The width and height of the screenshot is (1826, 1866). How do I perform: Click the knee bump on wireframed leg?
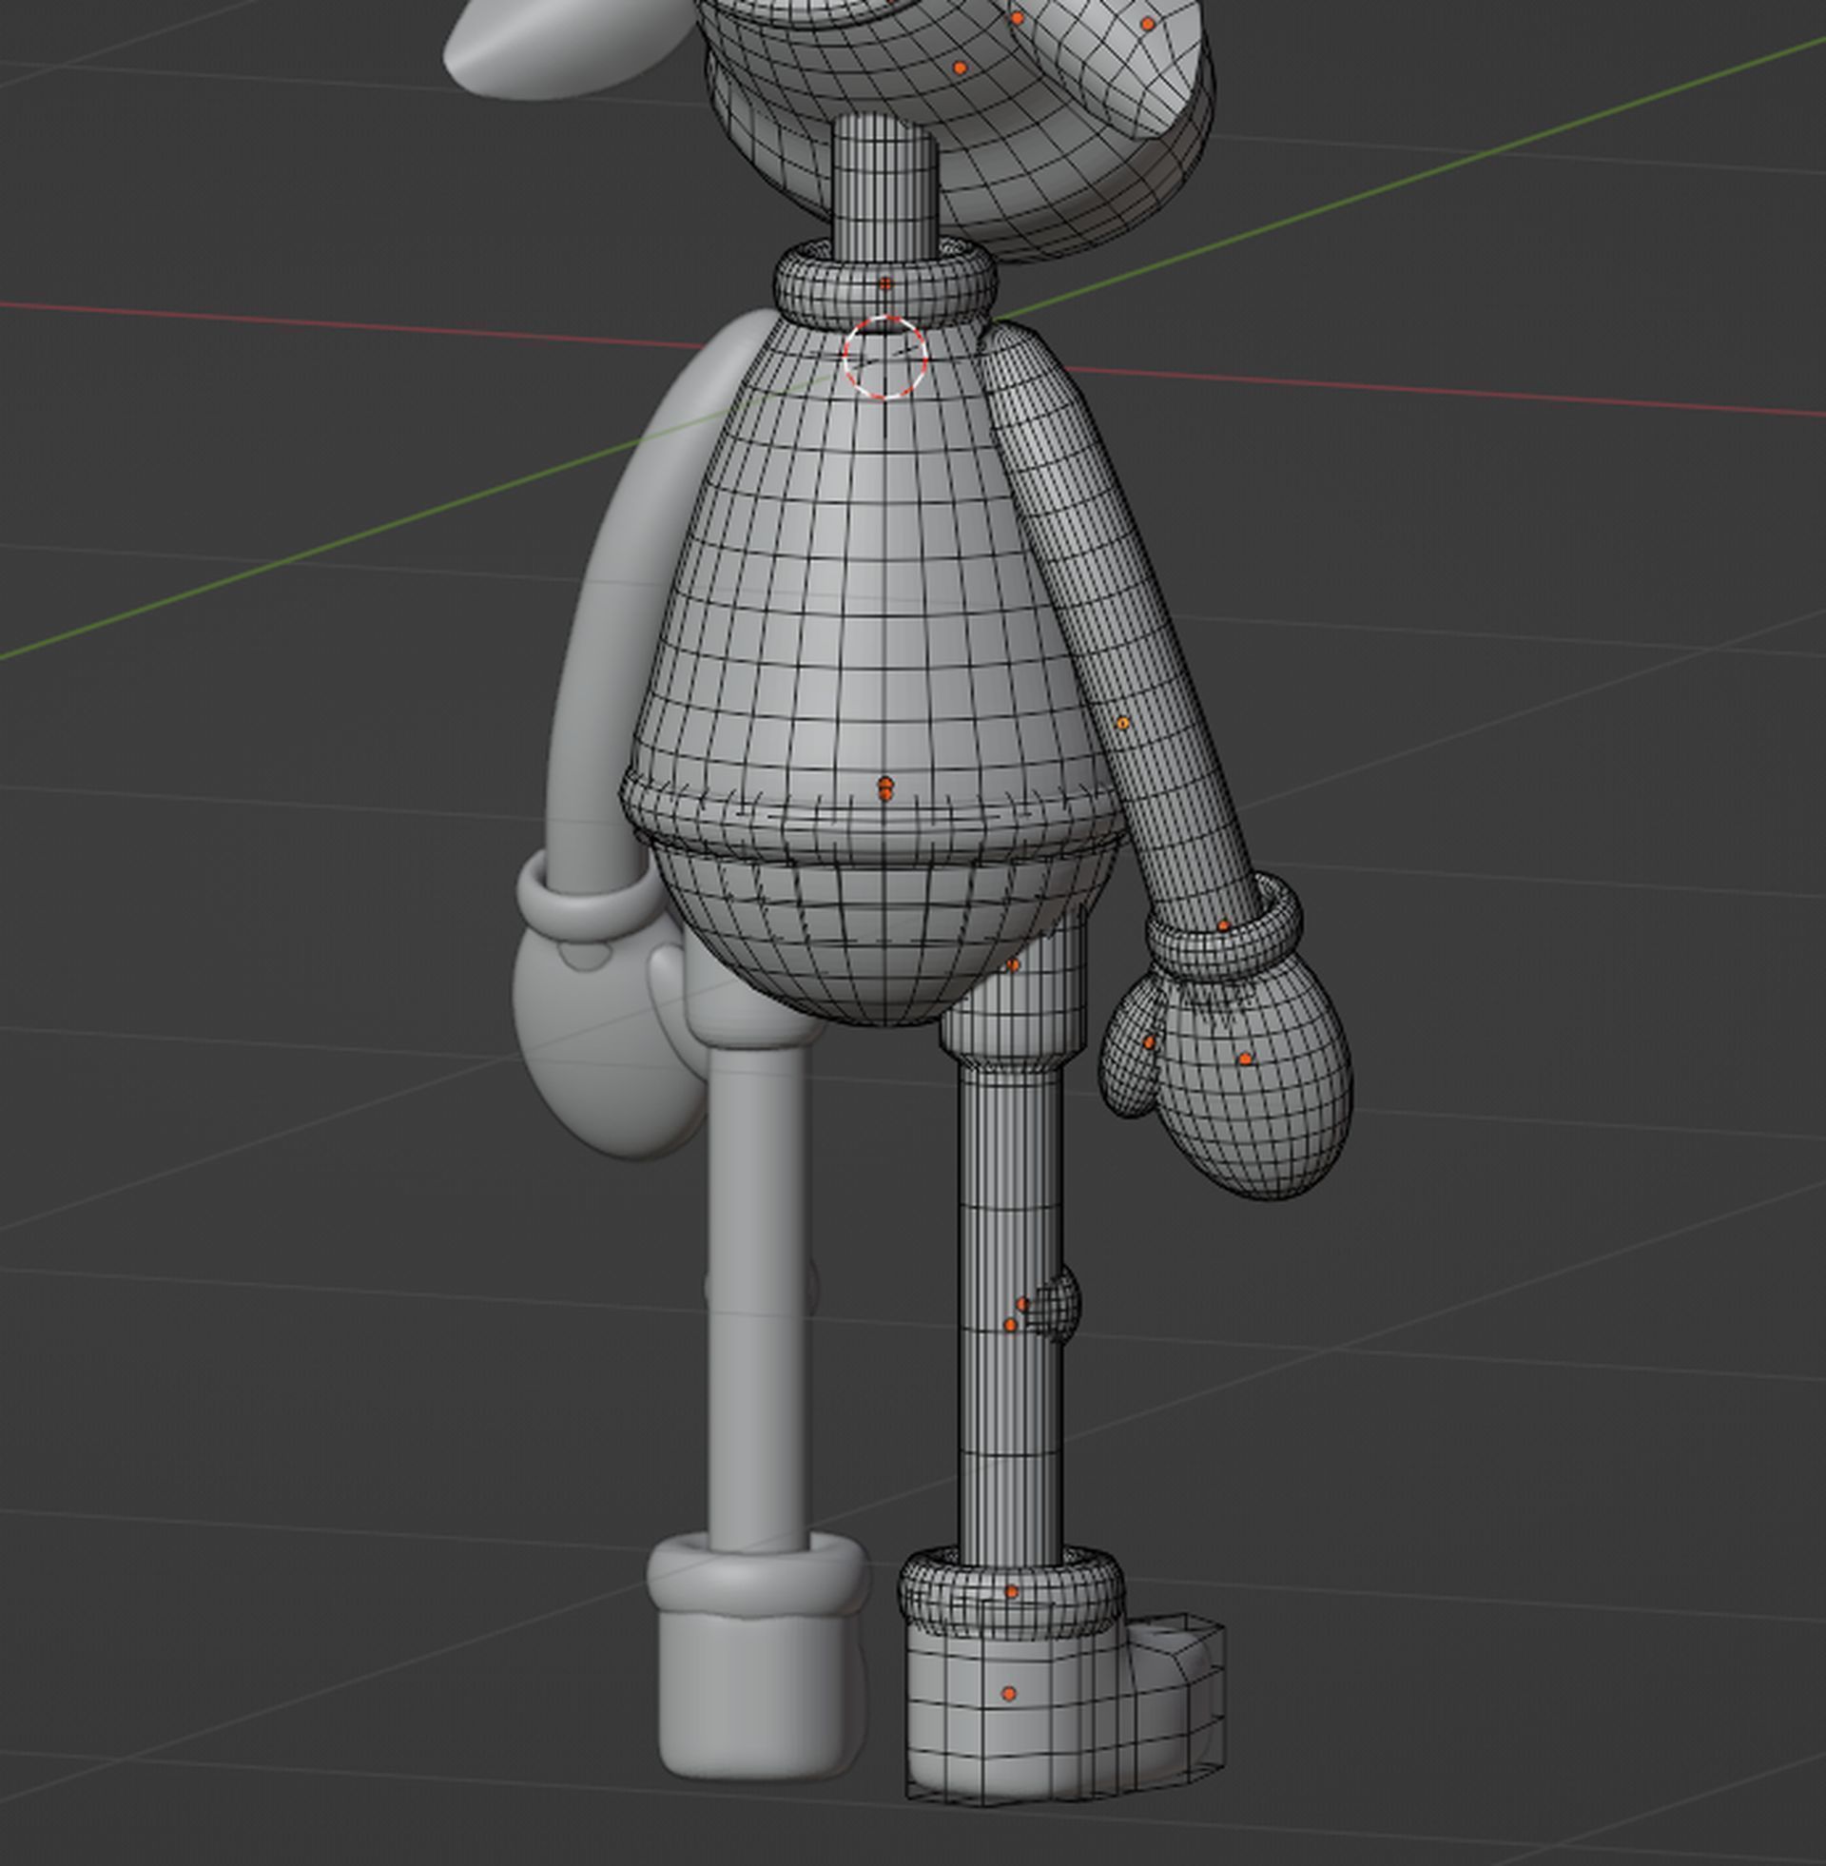click(x=1055, y=1304)
